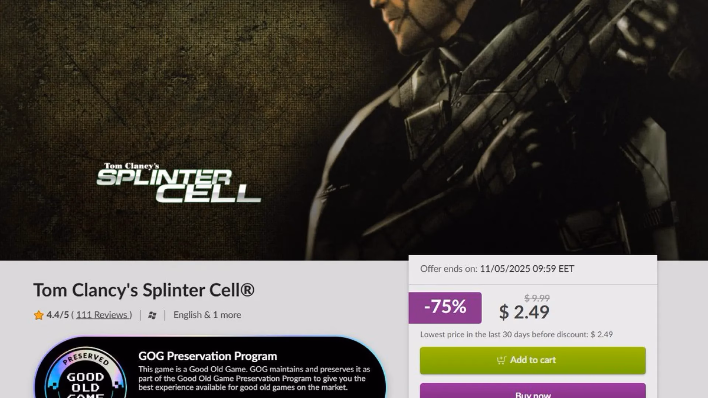Click the orange star rating icon
Screen dimensions: 708x398
(38, 315)
